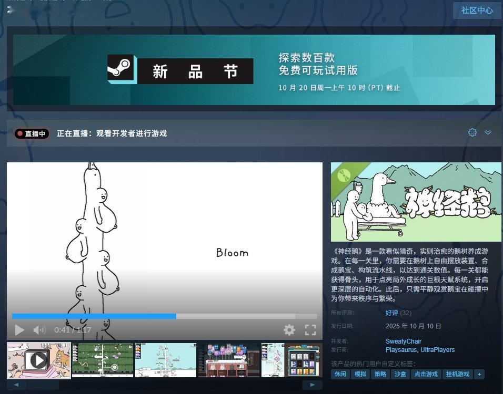Image resolution: width=503 pixels, height=394 pixels.
Task: Open publisher Playsaurus link
Action: [401, 350]
